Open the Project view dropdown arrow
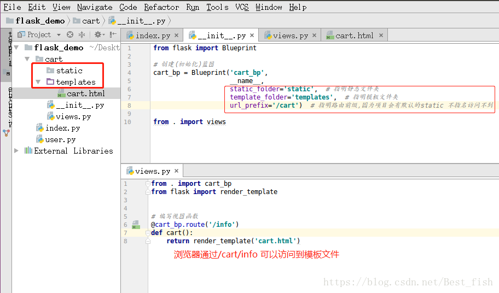Screen dimensions: 499x293 pyautogui.click(x=59, y=34)
